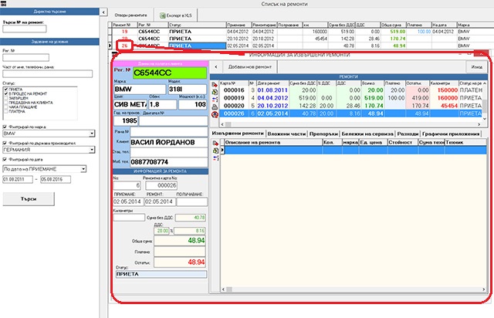
Task: Click the Дата ремонт column header
Action: 272,83
